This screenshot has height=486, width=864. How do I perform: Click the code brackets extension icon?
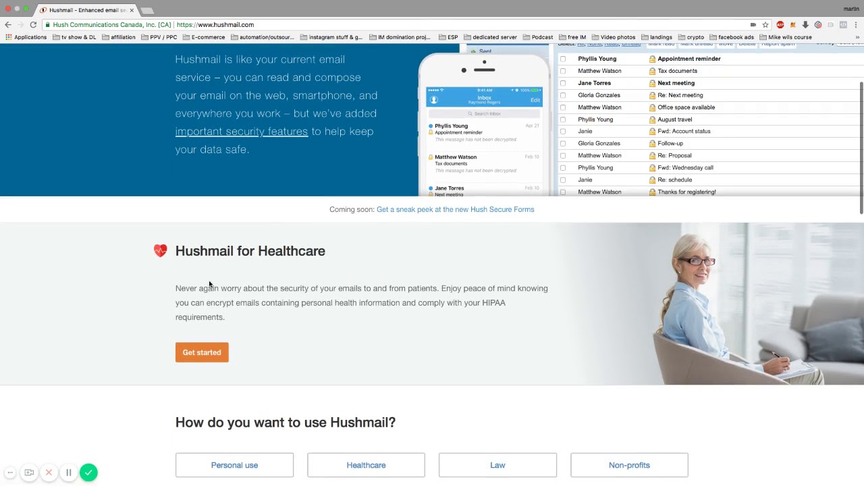point(843,25)
